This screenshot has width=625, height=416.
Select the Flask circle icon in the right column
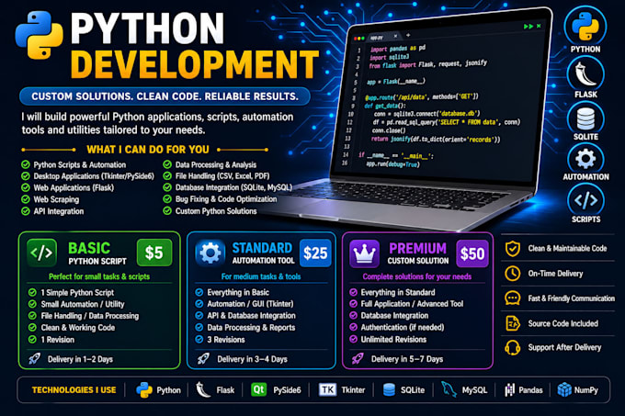(x=585, y=74)
